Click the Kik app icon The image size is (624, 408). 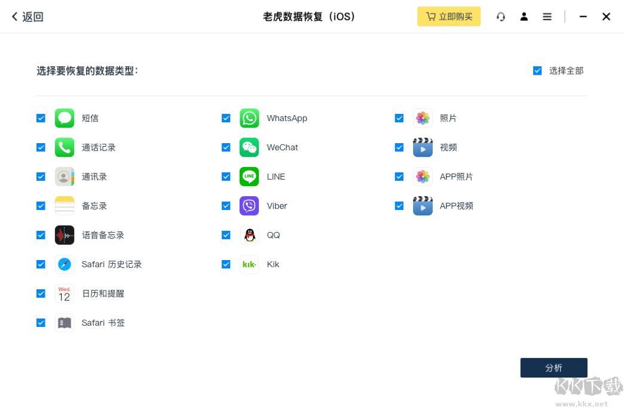click(x=249, y=264)
